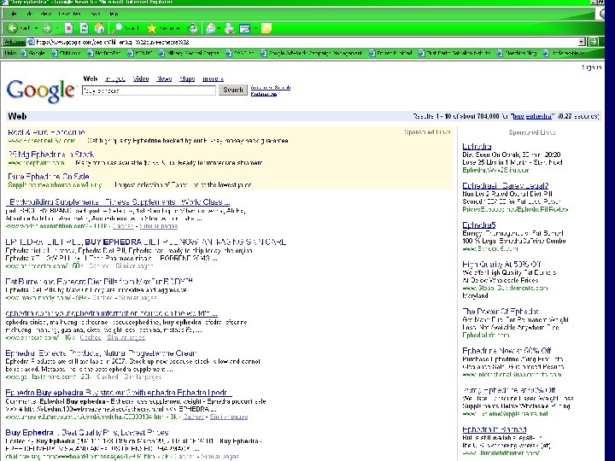Open the History toolbar icon

(x=192, y=28)
